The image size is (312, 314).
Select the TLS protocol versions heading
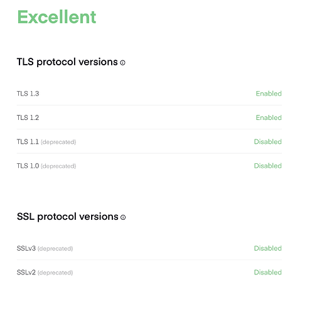tap(67, 62)
